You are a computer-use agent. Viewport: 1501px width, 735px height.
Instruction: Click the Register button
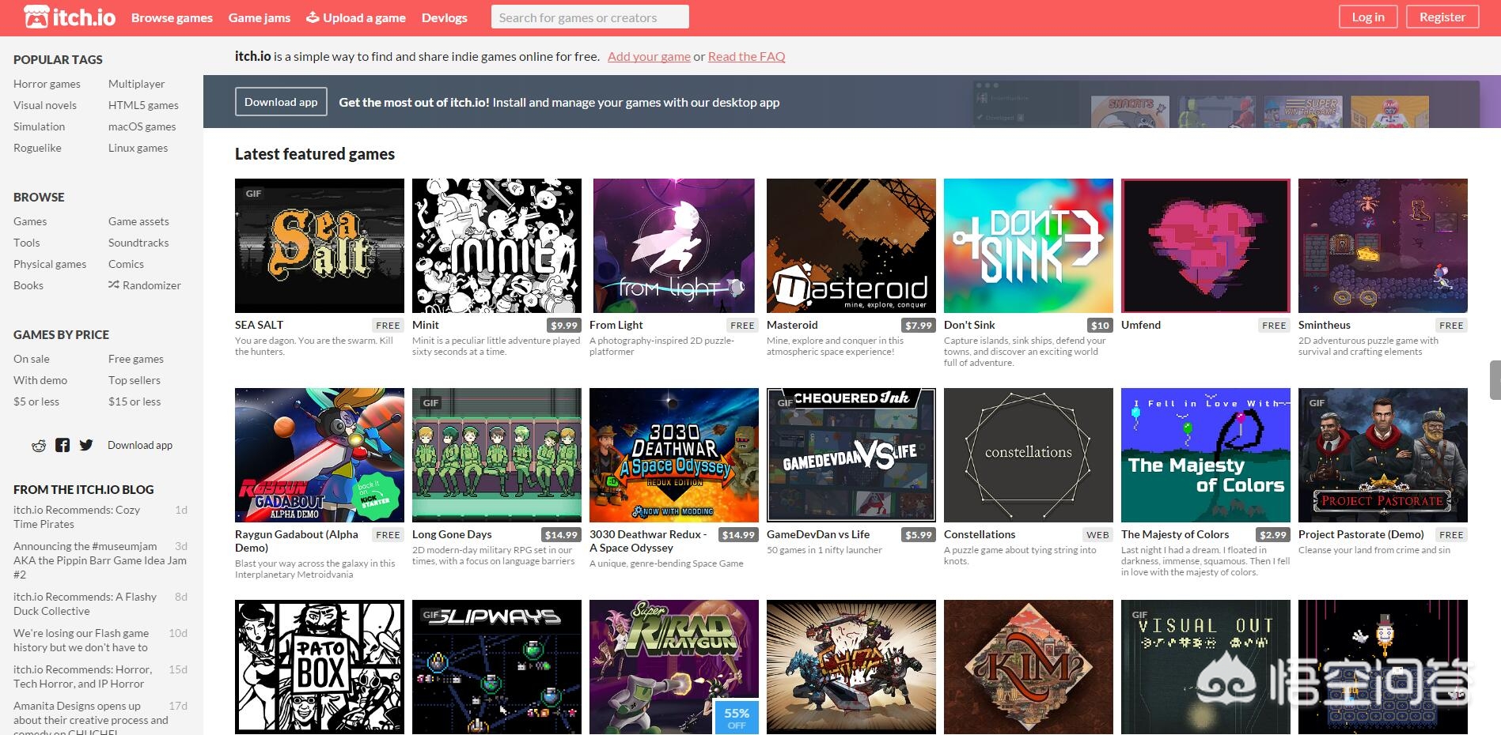click(x=1442, y=17)
